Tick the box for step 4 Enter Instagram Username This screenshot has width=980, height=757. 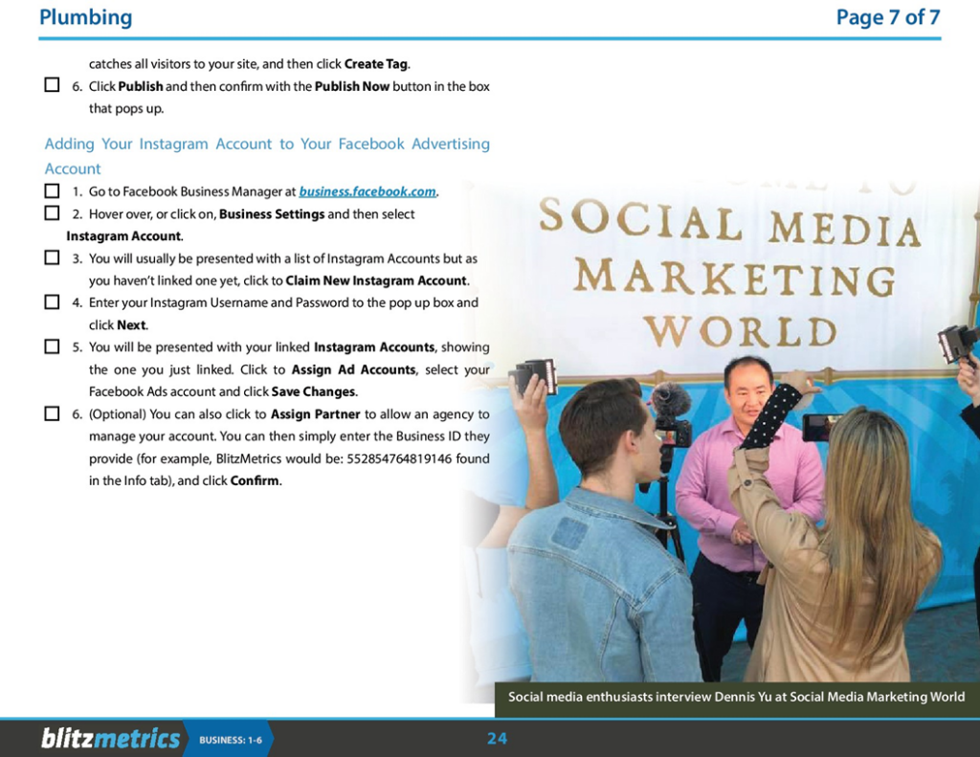(52, 301)
